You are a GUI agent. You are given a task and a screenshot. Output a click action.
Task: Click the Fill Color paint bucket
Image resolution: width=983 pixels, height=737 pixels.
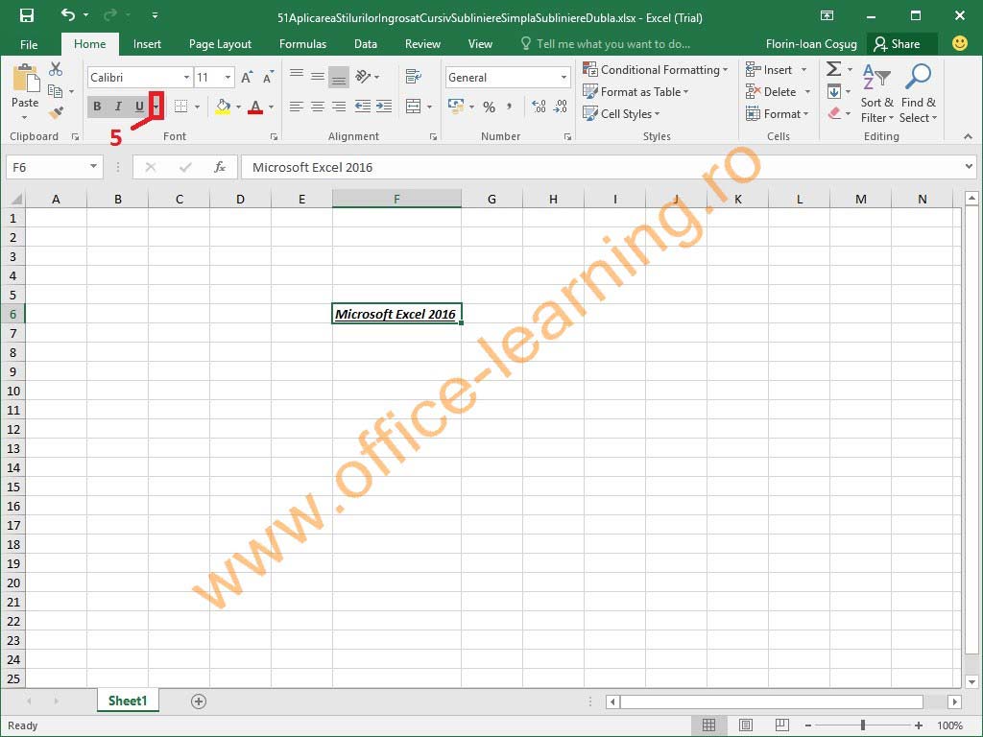click(223, 107)
